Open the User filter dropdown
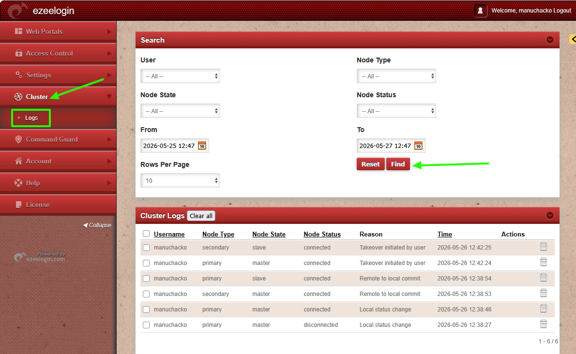 pos(180,76)
